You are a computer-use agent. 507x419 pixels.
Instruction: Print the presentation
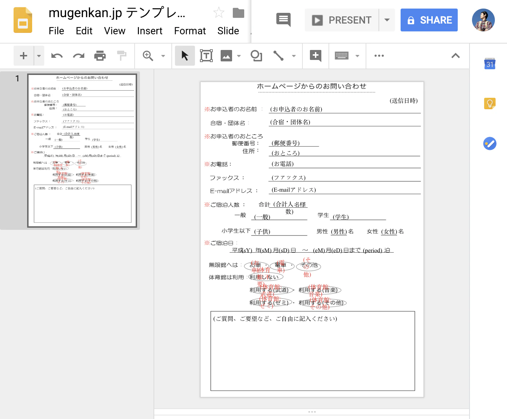click(x=100, y=56)
